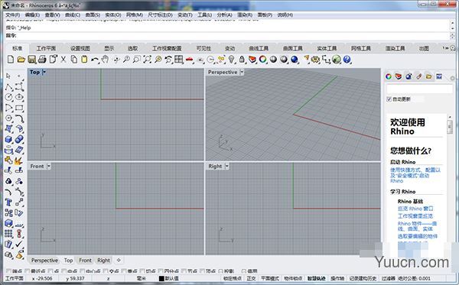
Task: Click the Options gear icon in toolbar
Action: [315, 60]
